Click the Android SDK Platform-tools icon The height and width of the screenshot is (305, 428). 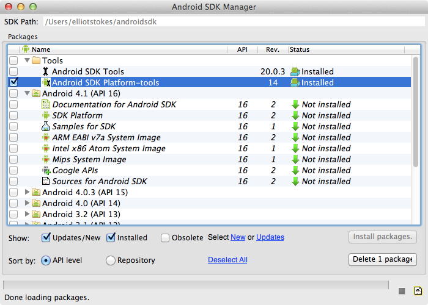[46, 82]
